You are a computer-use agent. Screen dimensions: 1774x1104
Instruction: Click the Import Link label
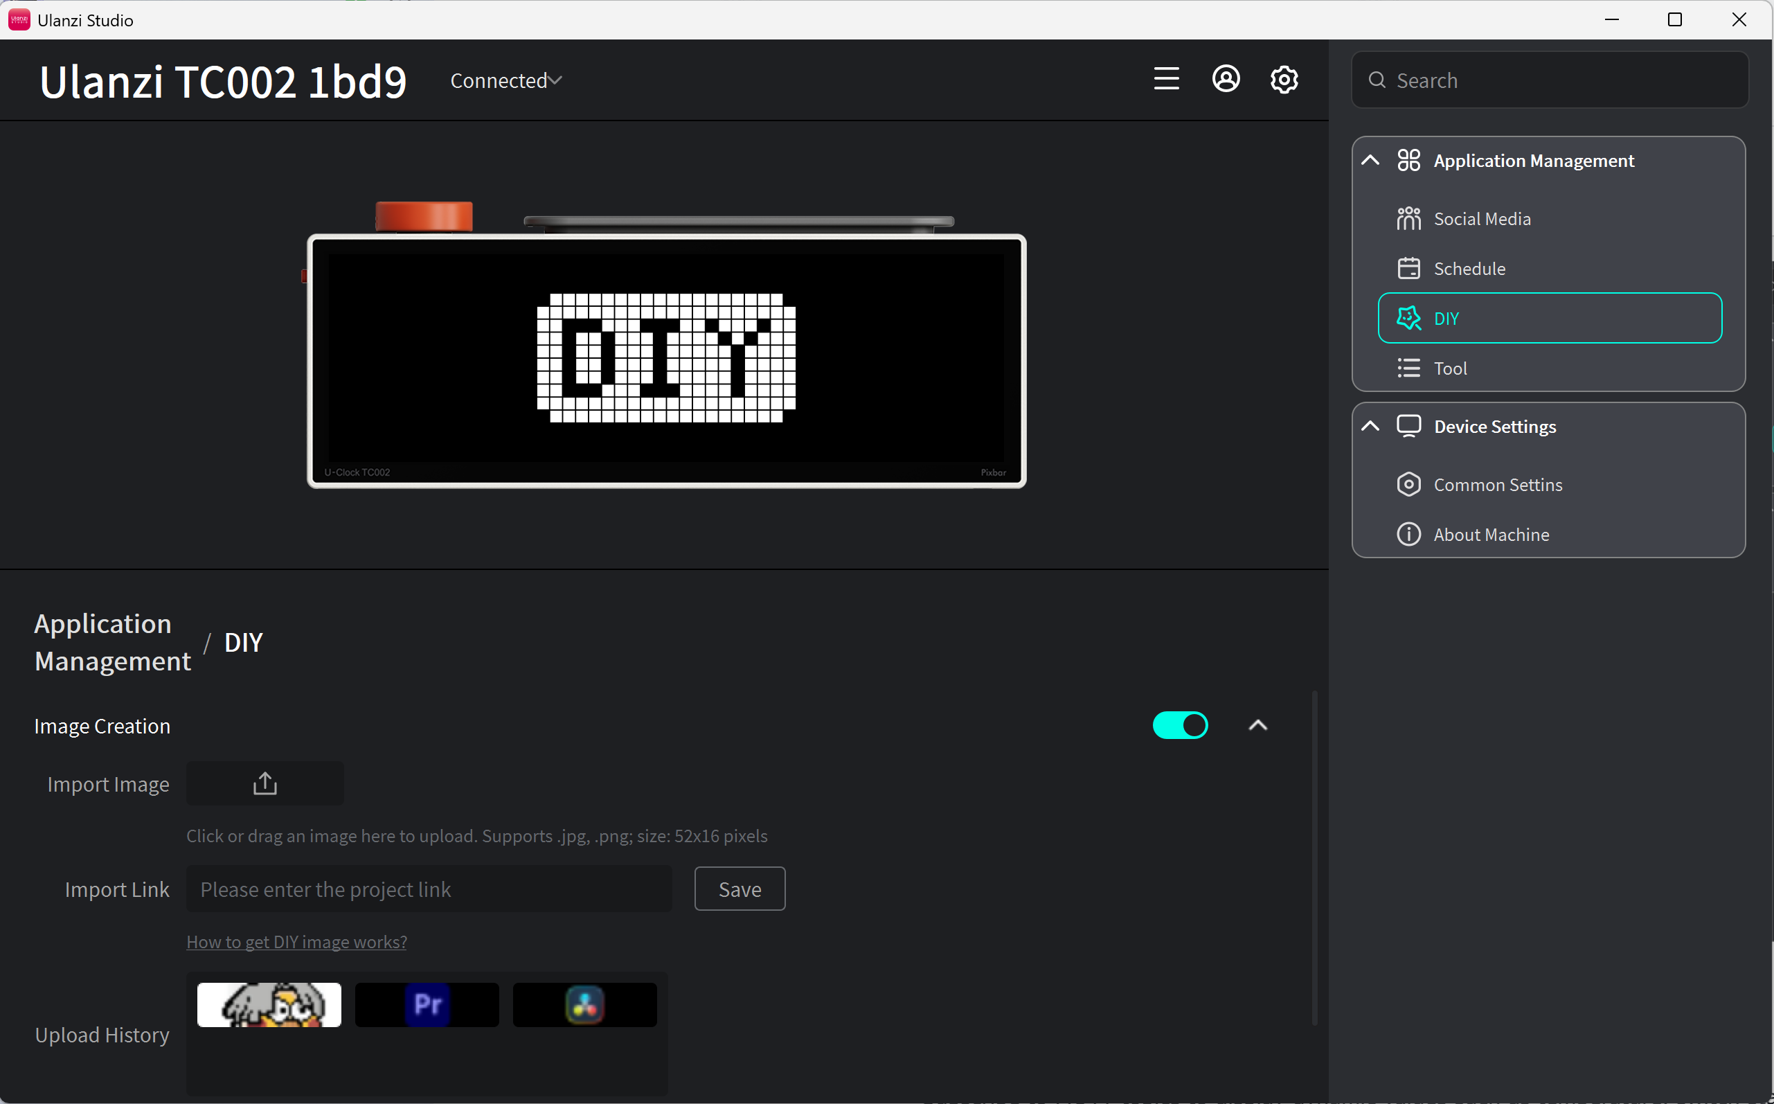(x=117, y=889)
